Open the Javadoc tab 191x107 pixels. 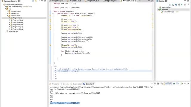[x=65, y=84]
